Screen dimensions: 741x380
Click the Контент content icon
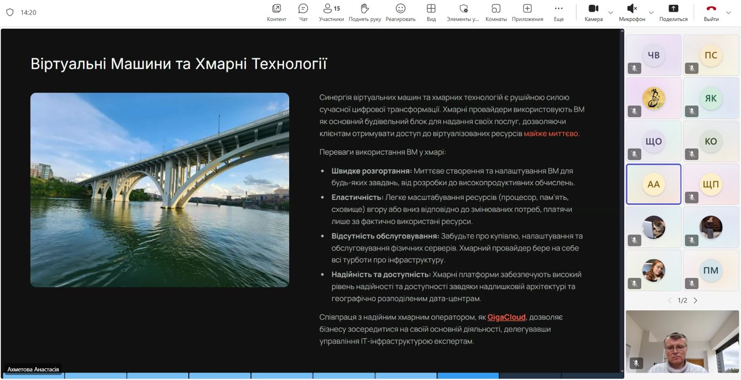(276, 12)
